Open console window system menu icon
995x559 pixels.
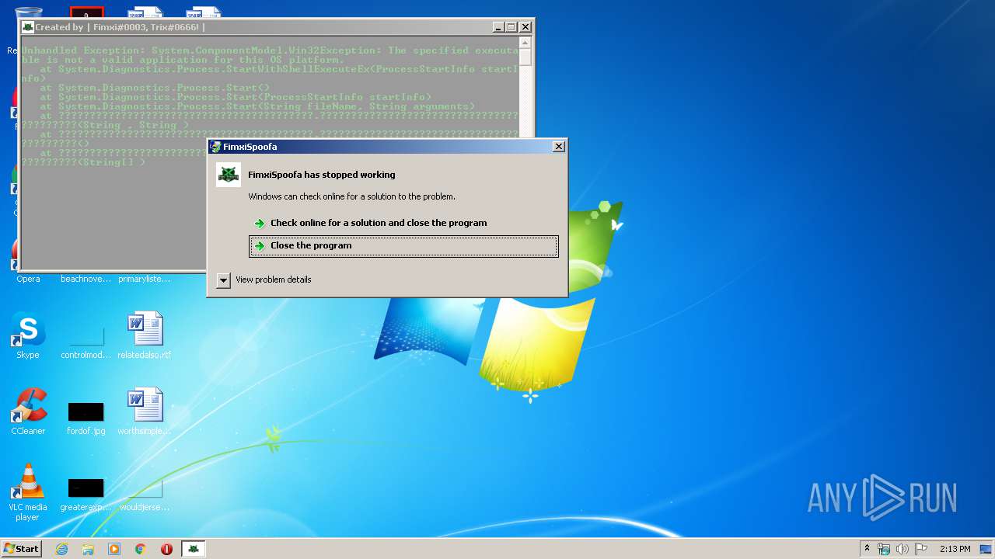[28, 27]
